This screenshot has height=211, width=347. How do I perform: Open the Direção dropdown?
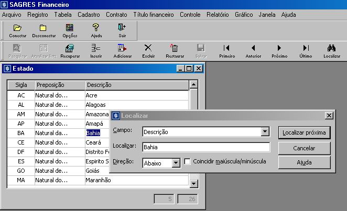pos(176,163)
